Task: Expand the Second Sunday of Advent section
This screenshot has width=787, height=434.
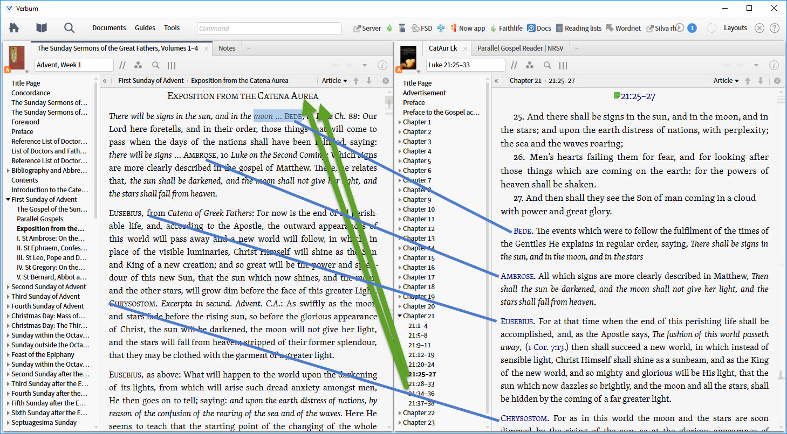Action: click(x=8, y=287)
